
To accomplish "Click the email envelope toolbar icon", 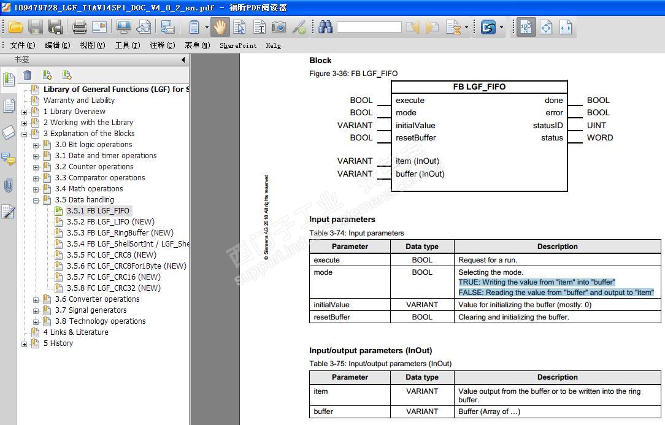I will coord(99,28).
